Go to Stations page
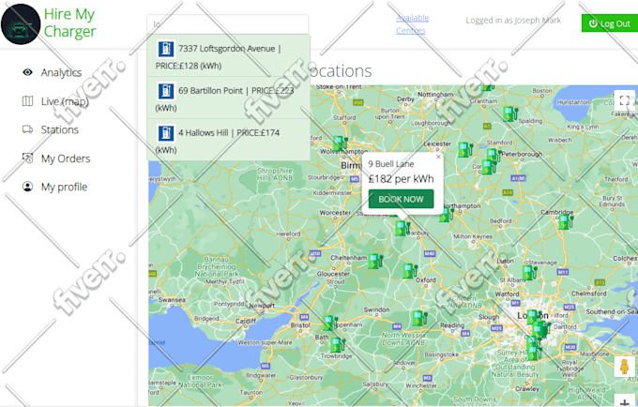Image resolution: width=638 pixels, height=407 pixels. (60, 129)
